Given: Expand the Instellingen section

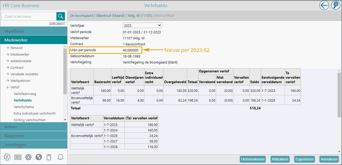Looking at the screenshot, I should coord(34,145).
